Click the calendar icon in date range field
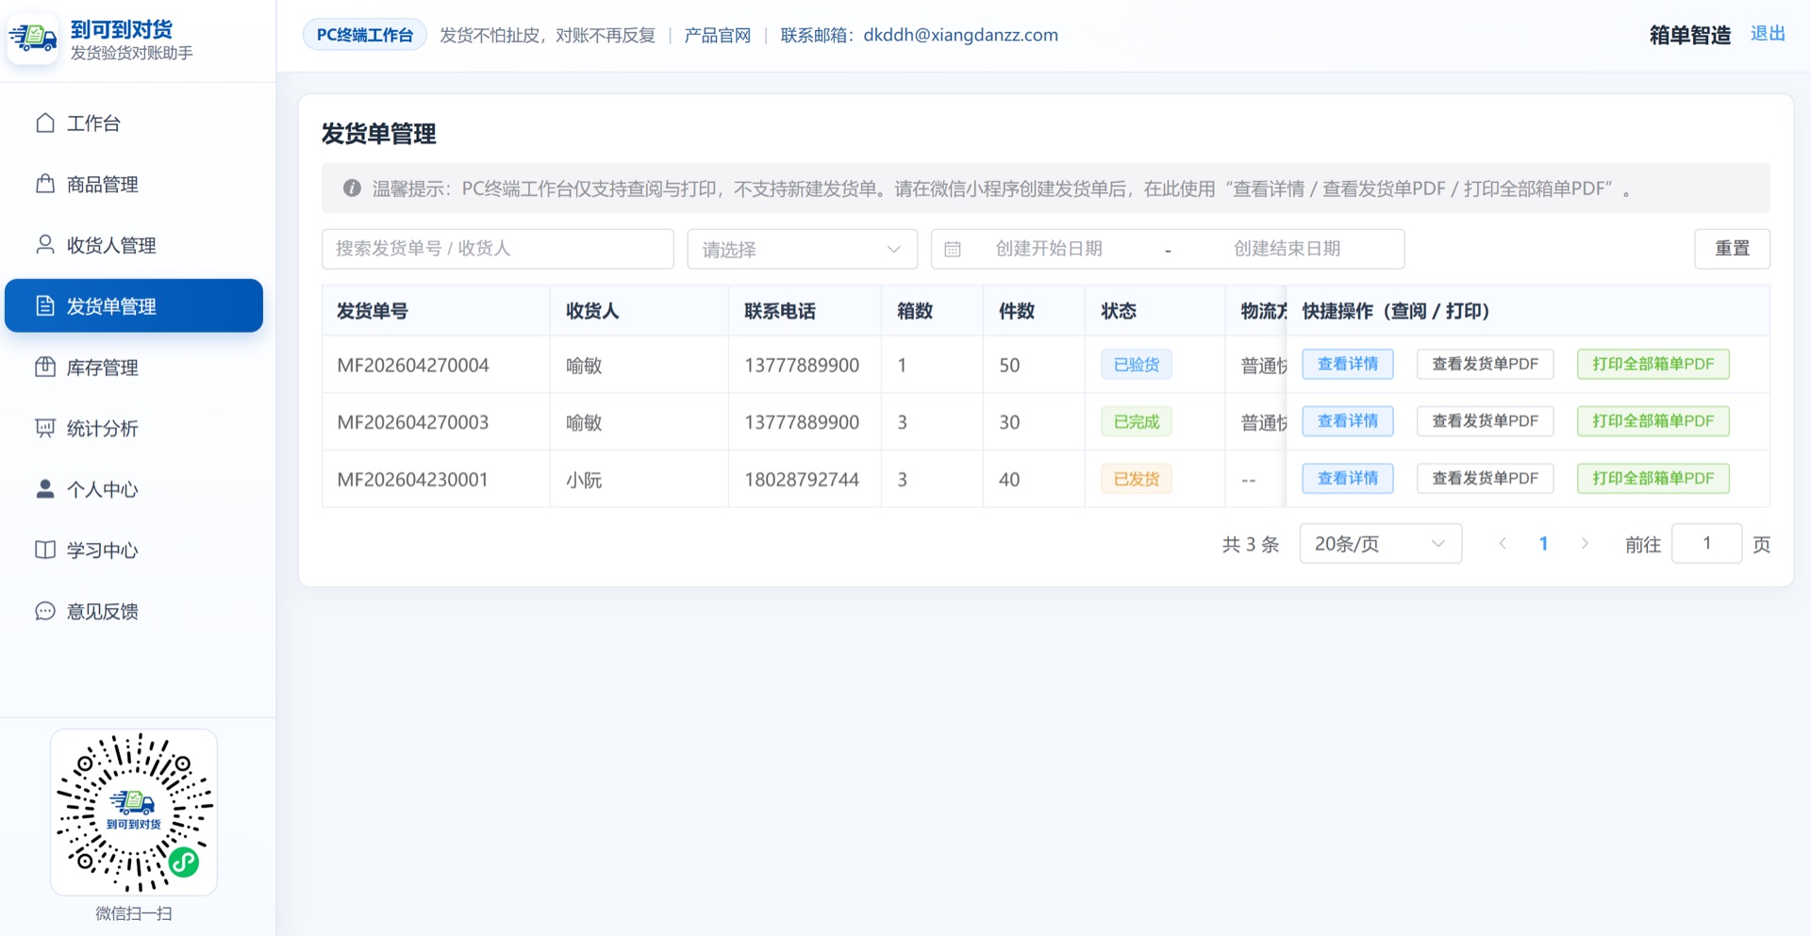The image size is (1811, 936). (x=953, y=249)
